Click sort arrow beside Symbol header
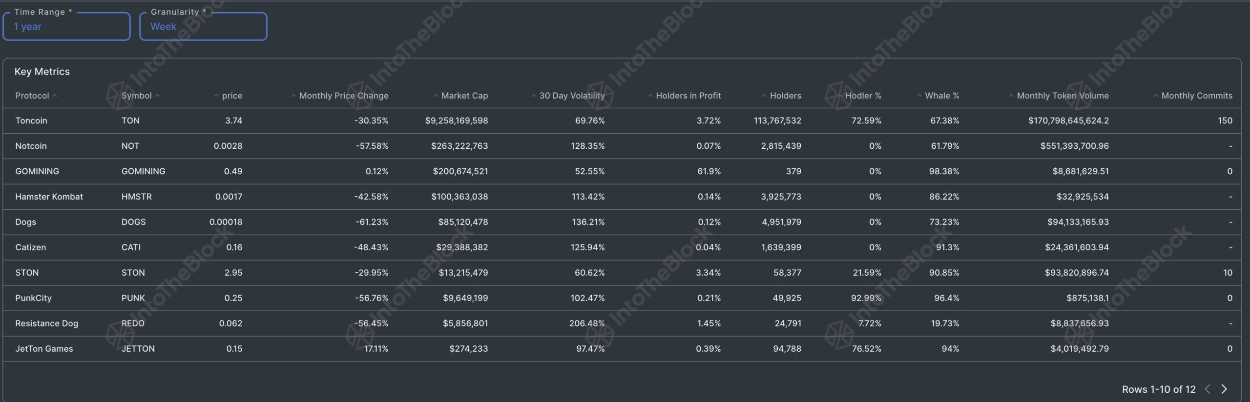Screen dimensions: 1250x402 click(x=157, y=96)
